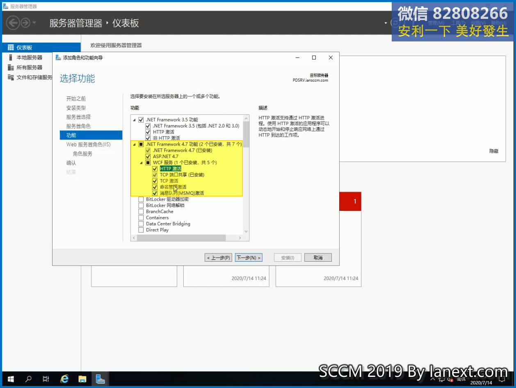Go to Web 服务器角色(IIS) step

tap(89, 144)
